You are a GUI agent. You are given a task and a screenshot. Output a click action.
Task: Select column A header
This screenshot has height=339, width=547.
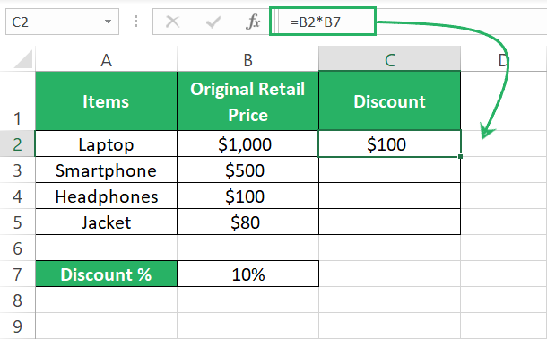click(106, 59)
